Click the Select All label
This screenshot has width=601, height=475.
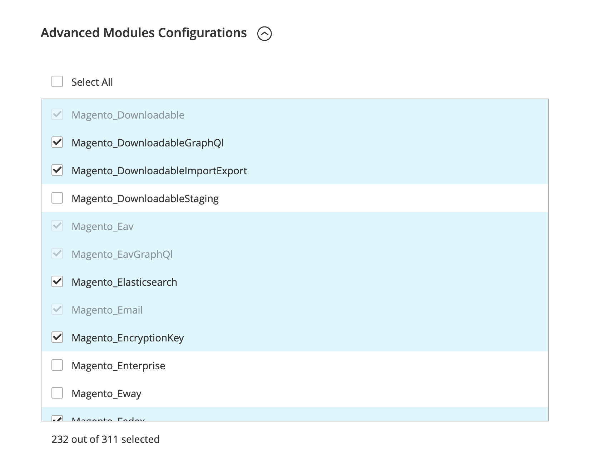(92, 82)
